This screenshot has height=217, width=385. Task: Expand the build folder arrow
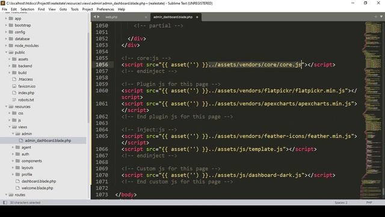point(10,72)
